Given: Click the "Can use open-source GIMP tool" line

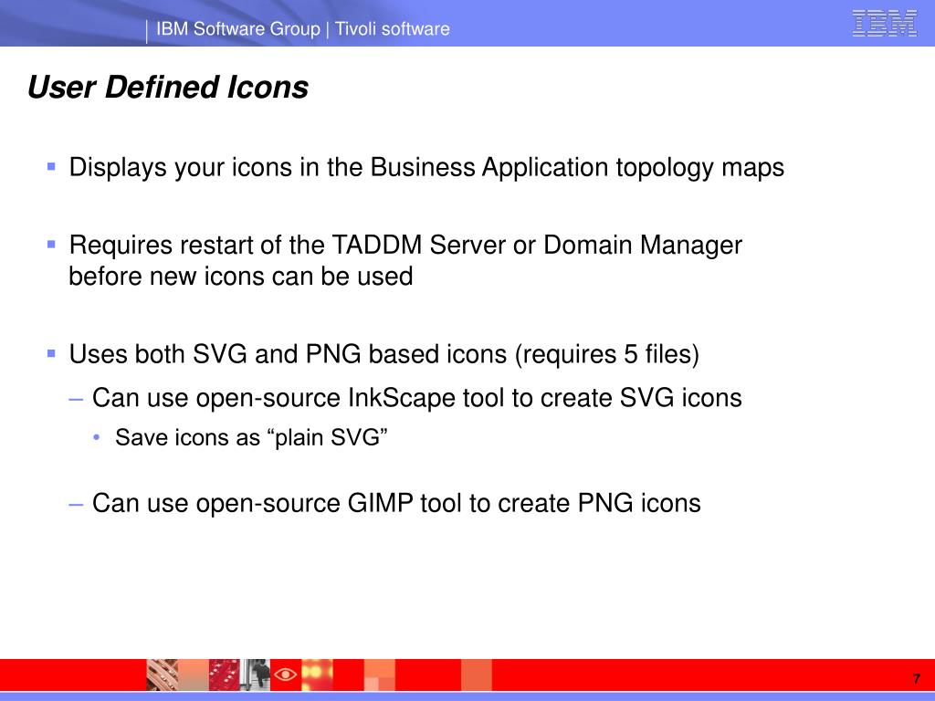Looking at the screenshot, I should pyautogui.click(x=396, y=504).
